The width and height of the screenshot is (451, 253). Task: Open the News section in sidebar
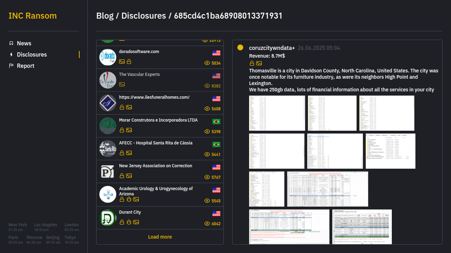tap(24, 43)
